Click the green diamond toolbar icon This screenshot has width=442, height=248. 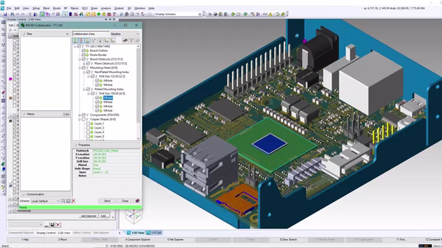[99, 14]
